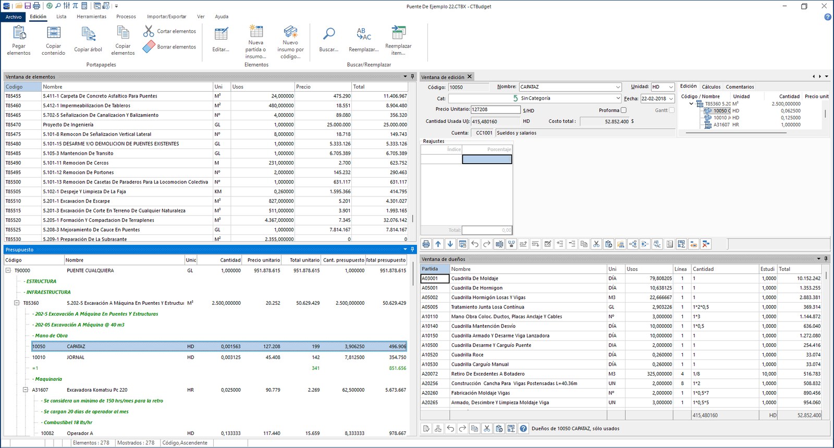The height and width of the screenshot is (448, 834).
Task: Click Borrar elementos button
Action: point(170,47)
